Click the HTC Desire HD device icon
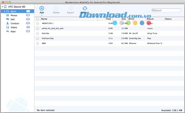This screenshot has height=113, width=185. [x=5, y=7]
